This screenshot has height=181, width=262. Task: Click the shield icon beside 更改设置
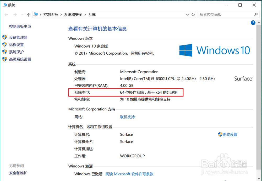(x=220, y=134)
